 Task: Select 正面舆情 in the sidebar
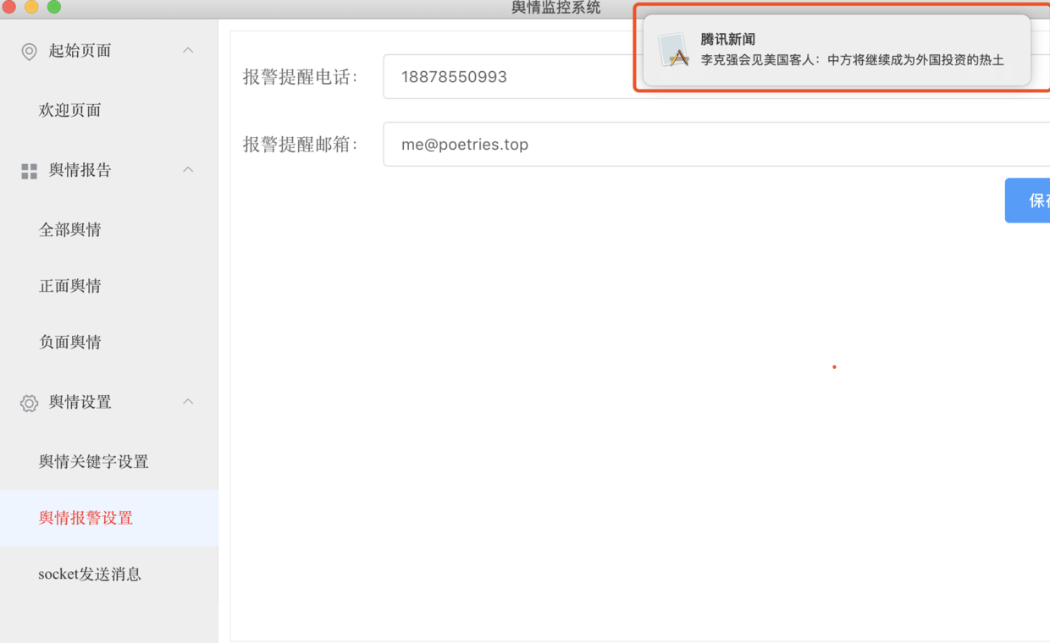[x=70, y=285]
